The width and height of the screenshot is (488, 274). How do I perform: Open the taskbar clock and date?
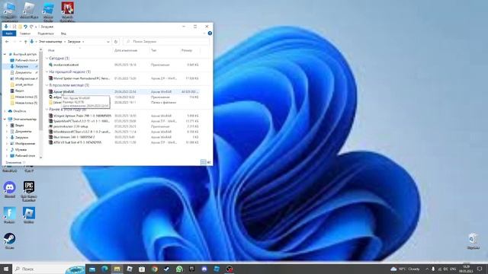[x=467, y=269]
